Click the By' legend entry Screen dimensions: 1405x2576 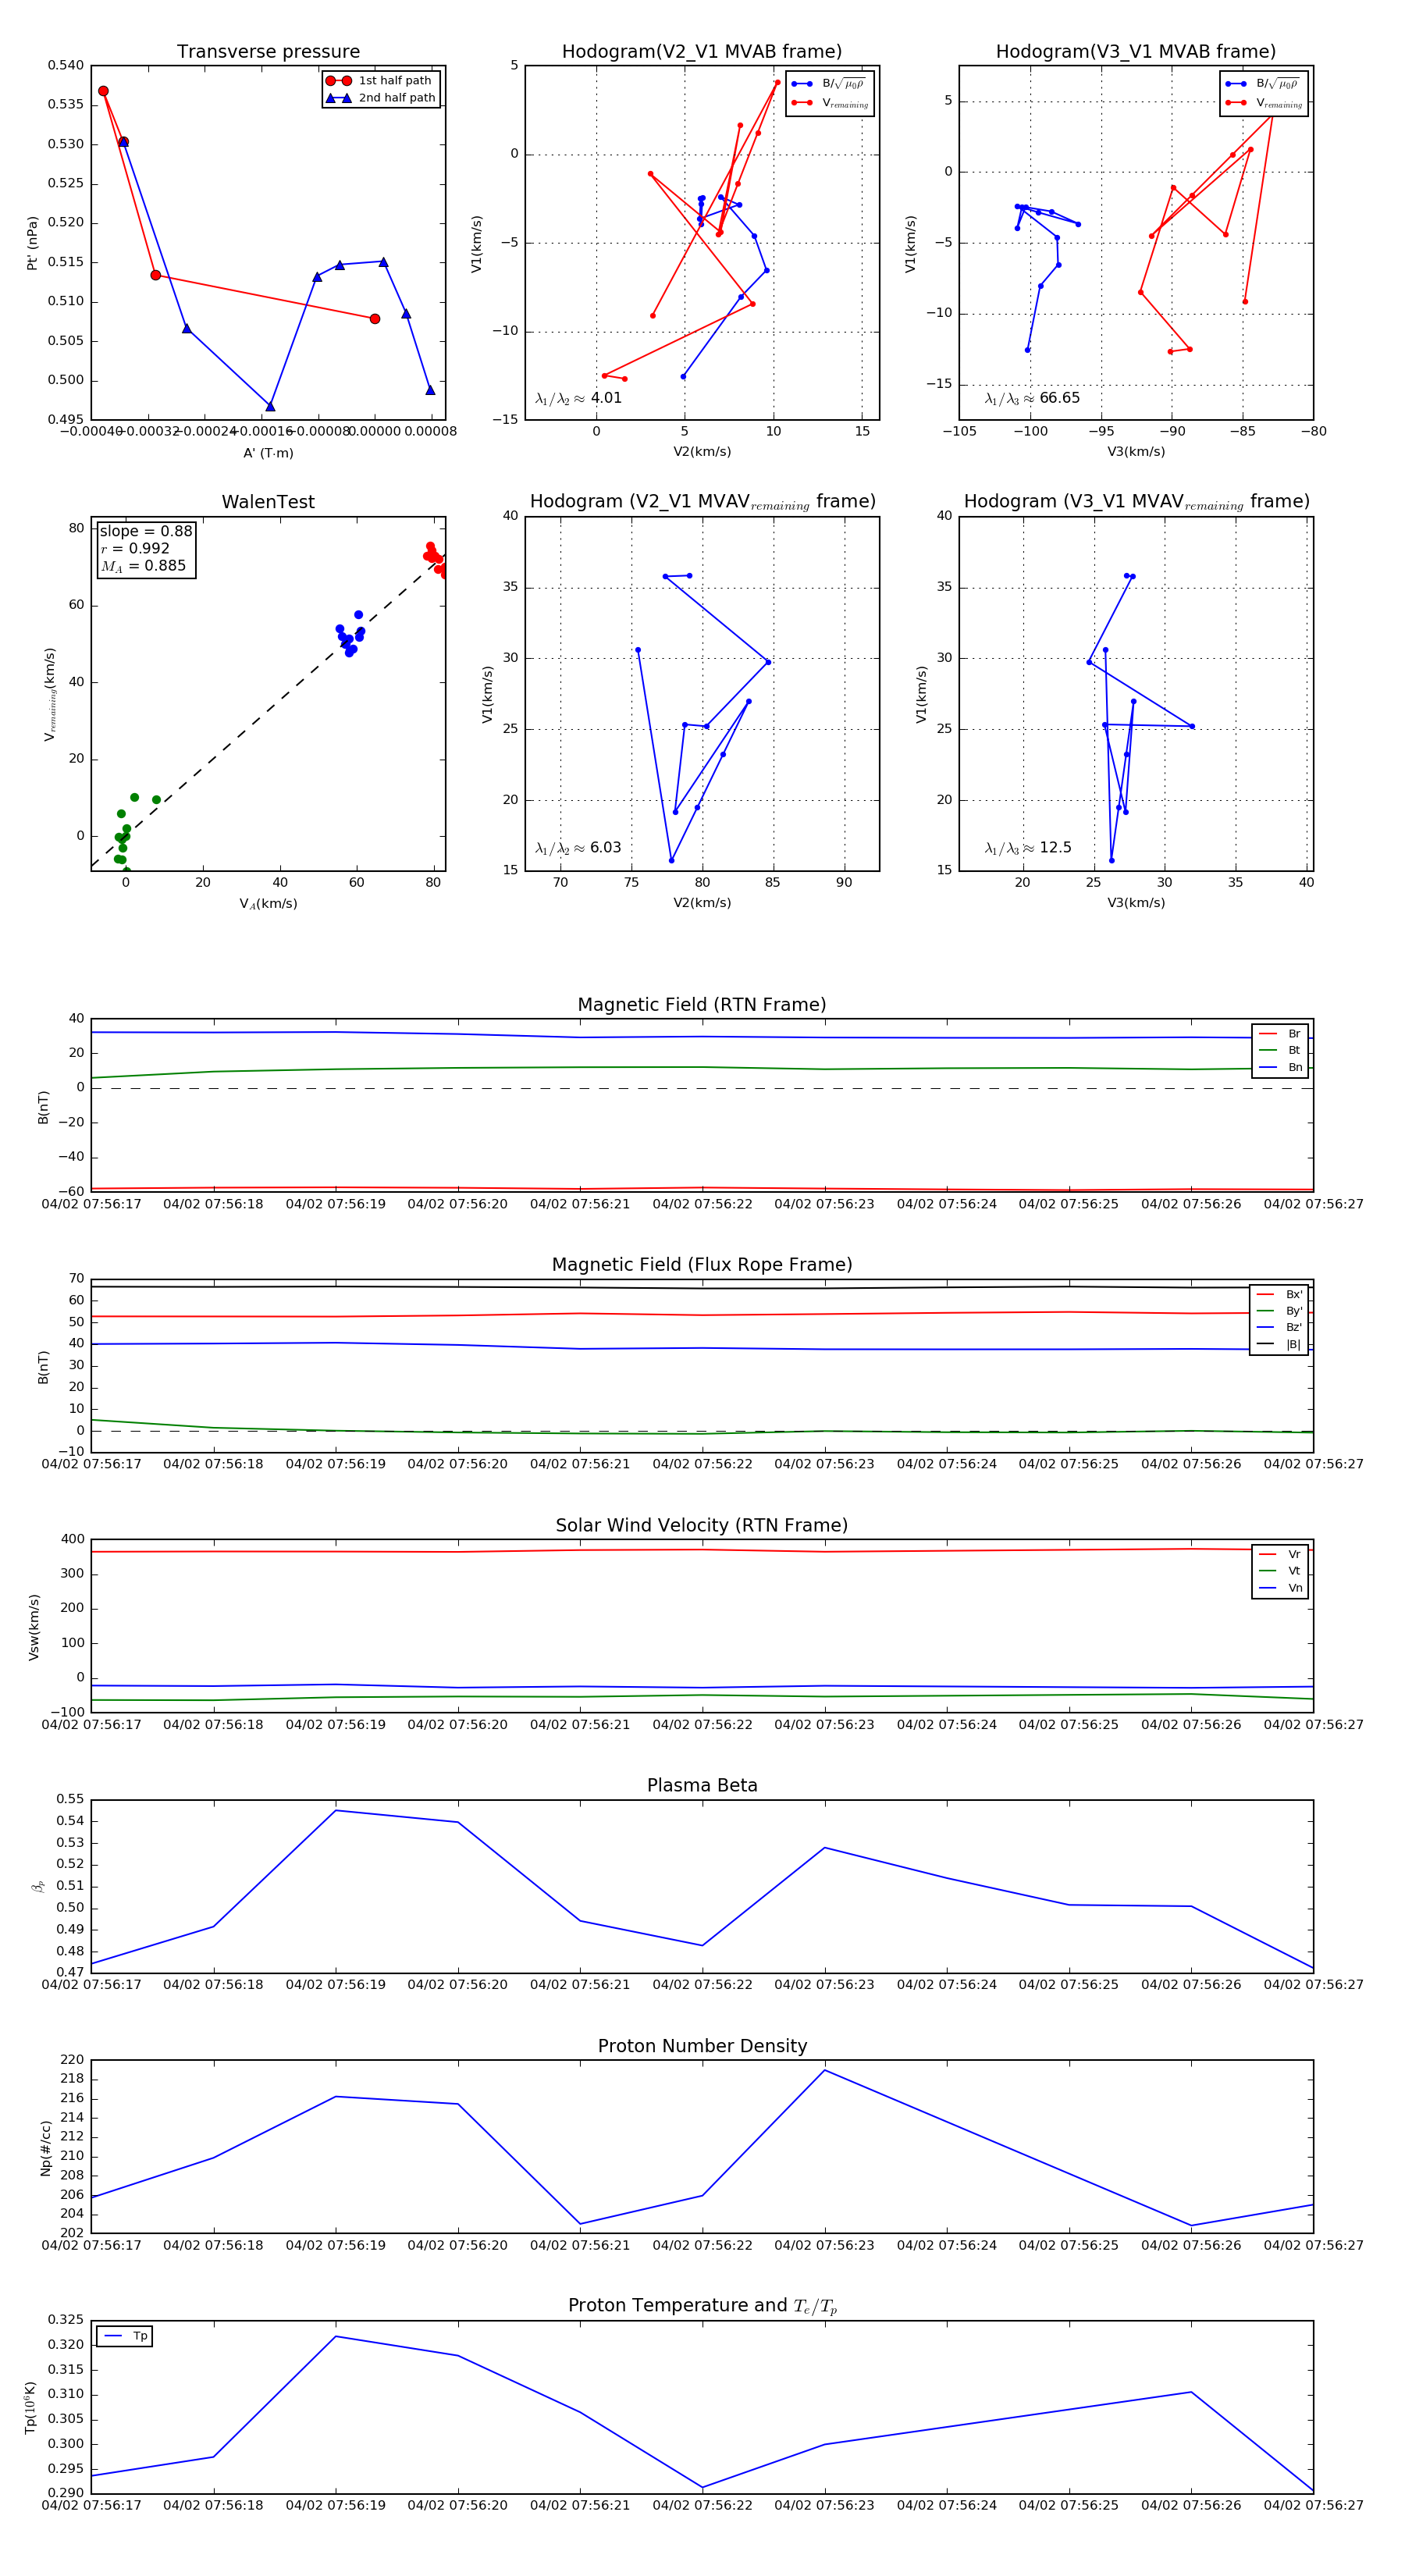coord(1279,1311)
